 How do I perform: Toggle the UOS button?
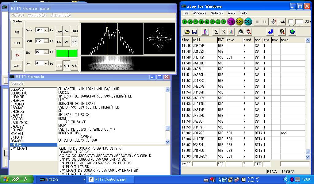(x=17, y=43)
